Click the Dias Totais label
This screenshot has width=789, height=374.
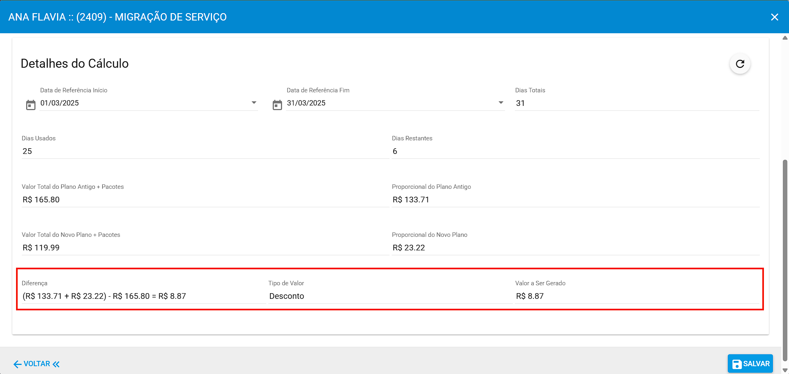click(530, 90)
